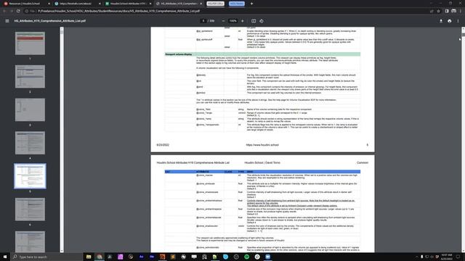Viewport: 465px width, 261px height.
Task: Open Chrome's three-dot menu
Action: coord(461,11)
